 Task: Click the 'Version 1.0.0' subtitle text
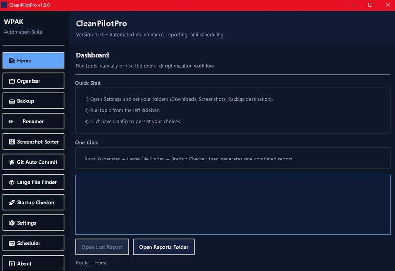(150, 34)
